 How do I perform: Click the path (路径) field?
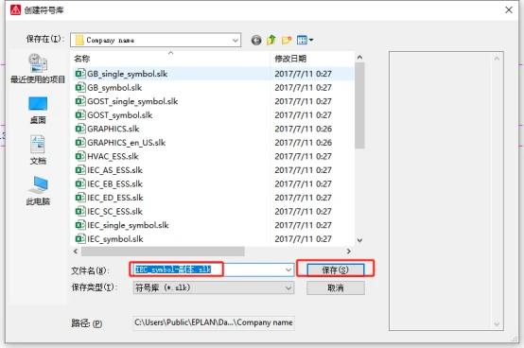[x=214, y=323]
